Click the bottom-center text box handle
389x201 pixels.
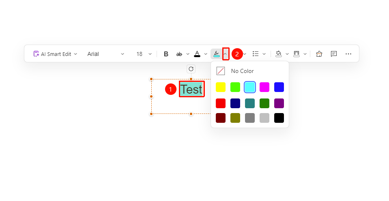click(191, 114)
